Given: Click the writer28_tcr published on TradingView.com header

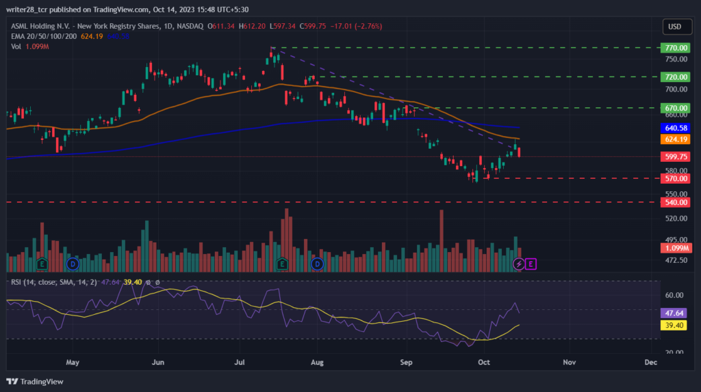Looking at the screenshot, I should (x=127, y=10).
